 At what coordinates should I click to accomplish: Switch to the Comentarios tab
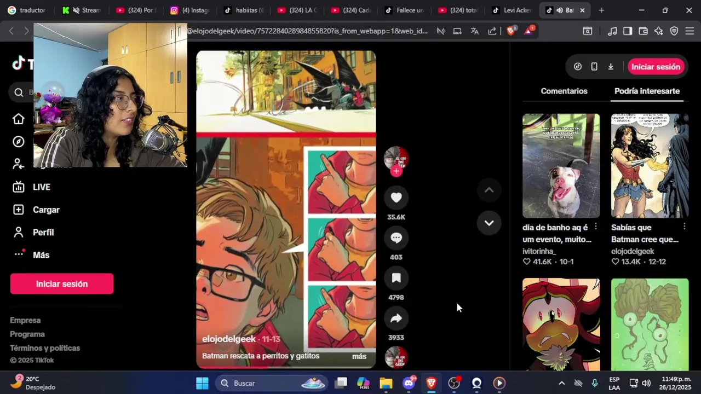(564, 91)
